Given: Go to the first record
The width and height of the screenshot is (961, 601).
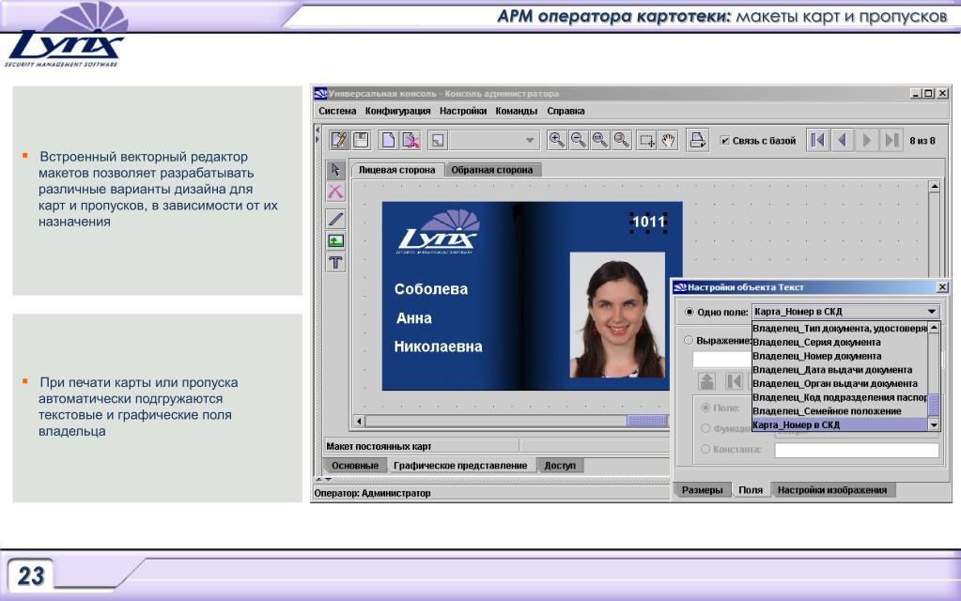Looking at the screenshot, I should tap(817, 140).
